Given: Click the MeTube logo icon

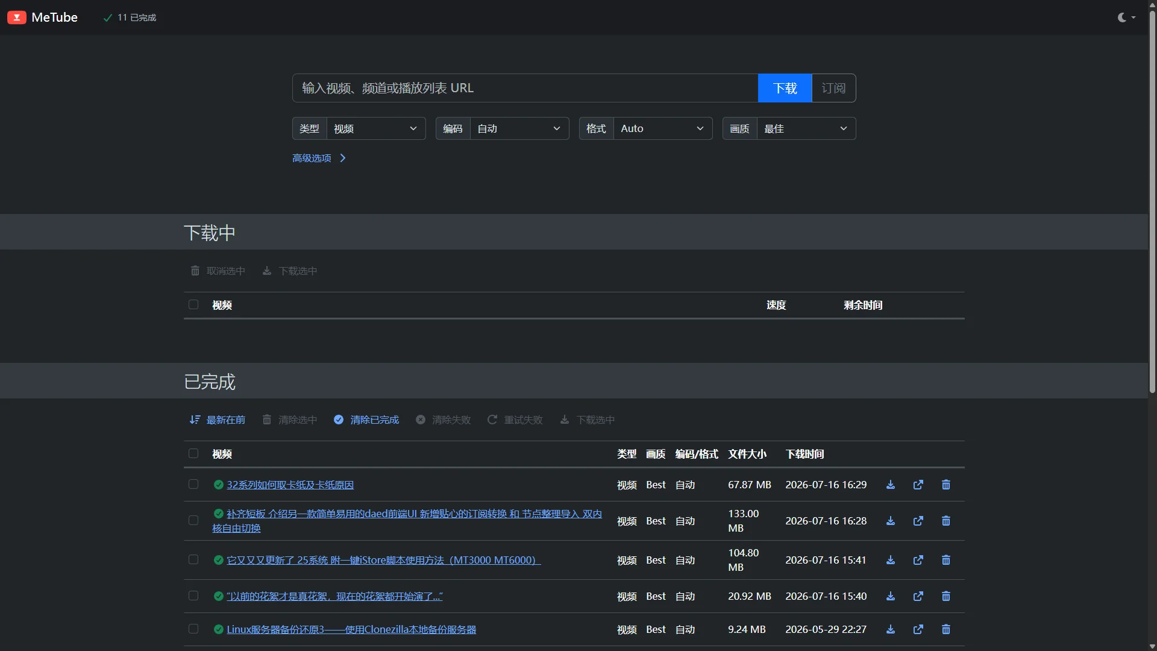Looking at the screenshot, I should [16, 17].
